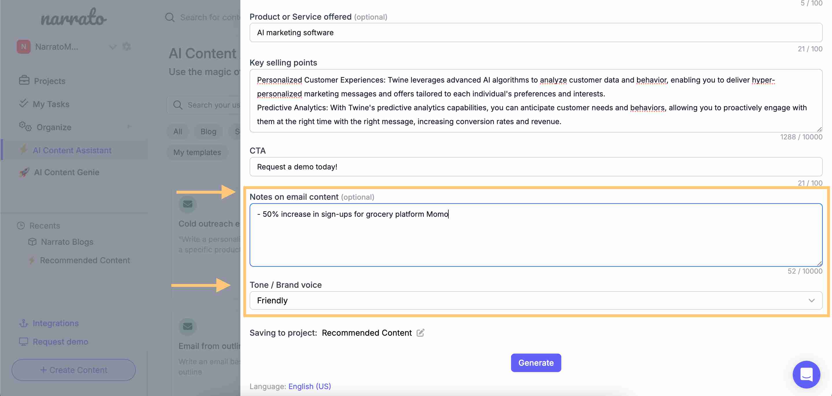The width and height of the screenshot is (832, 396).
Task: Select the Blog filter tab
Action: pos(208,131)
